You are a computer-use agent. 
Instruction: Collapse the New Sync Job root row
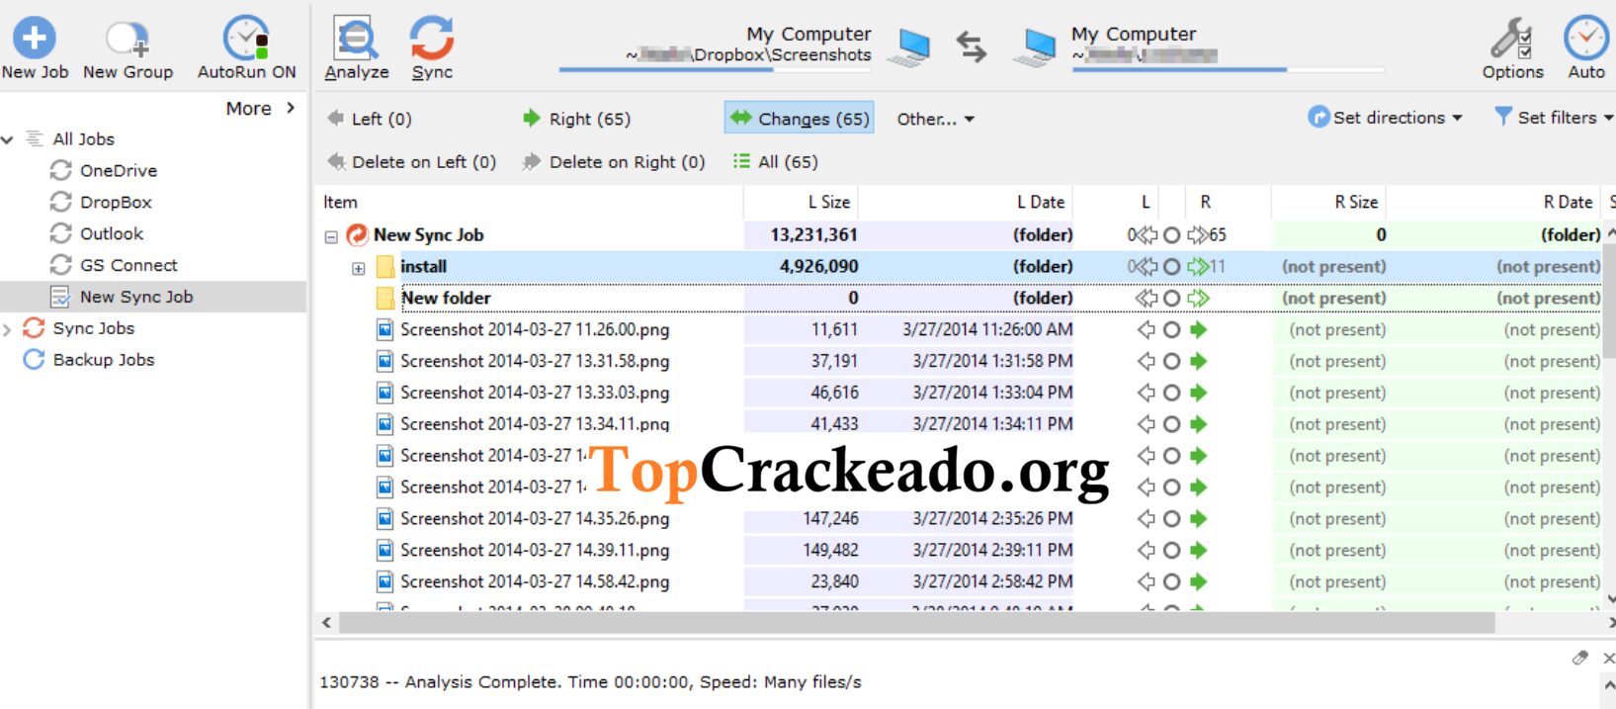tap(331, 236)
